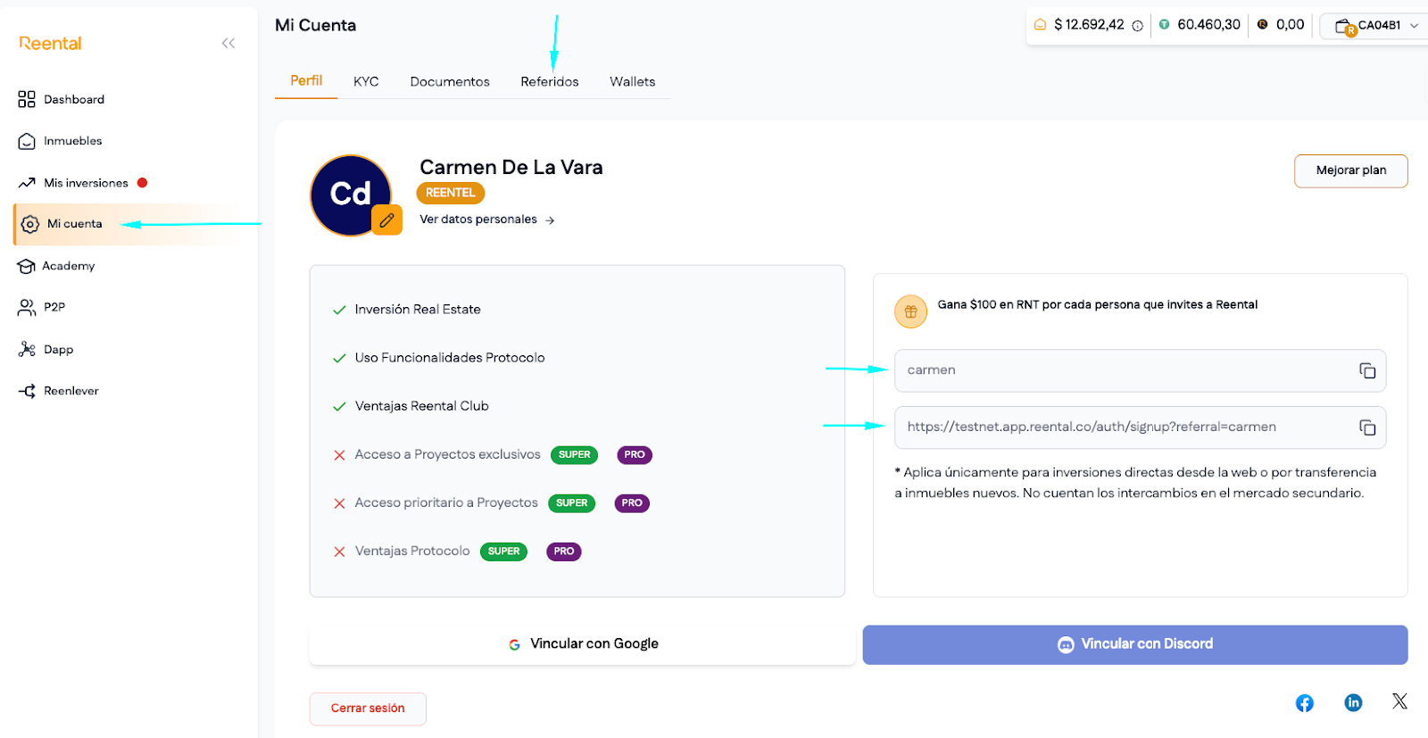Edit avatar with the pencil icon

click(x=386, y=220)
